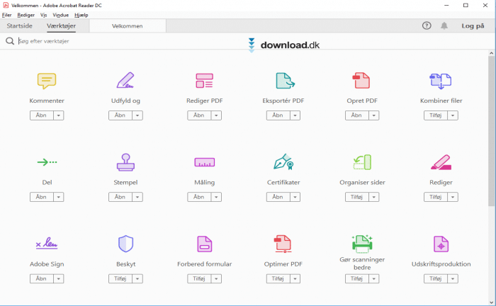Viewport: 496px width, 306px height.
Task: Click Åbn under Måling
Action: [199, 197]
